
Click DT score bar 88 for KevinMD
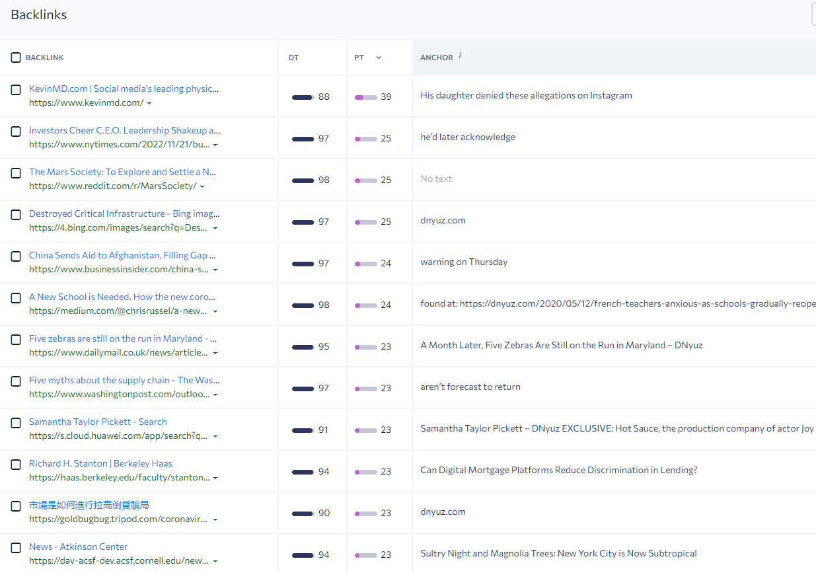pos(303,97)
